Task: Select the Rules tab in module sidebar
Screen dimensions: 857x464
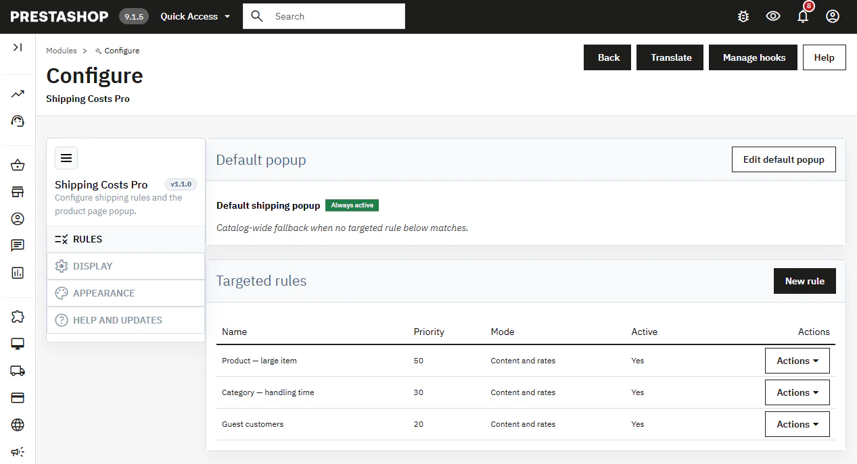Action: tap(126, 239)
